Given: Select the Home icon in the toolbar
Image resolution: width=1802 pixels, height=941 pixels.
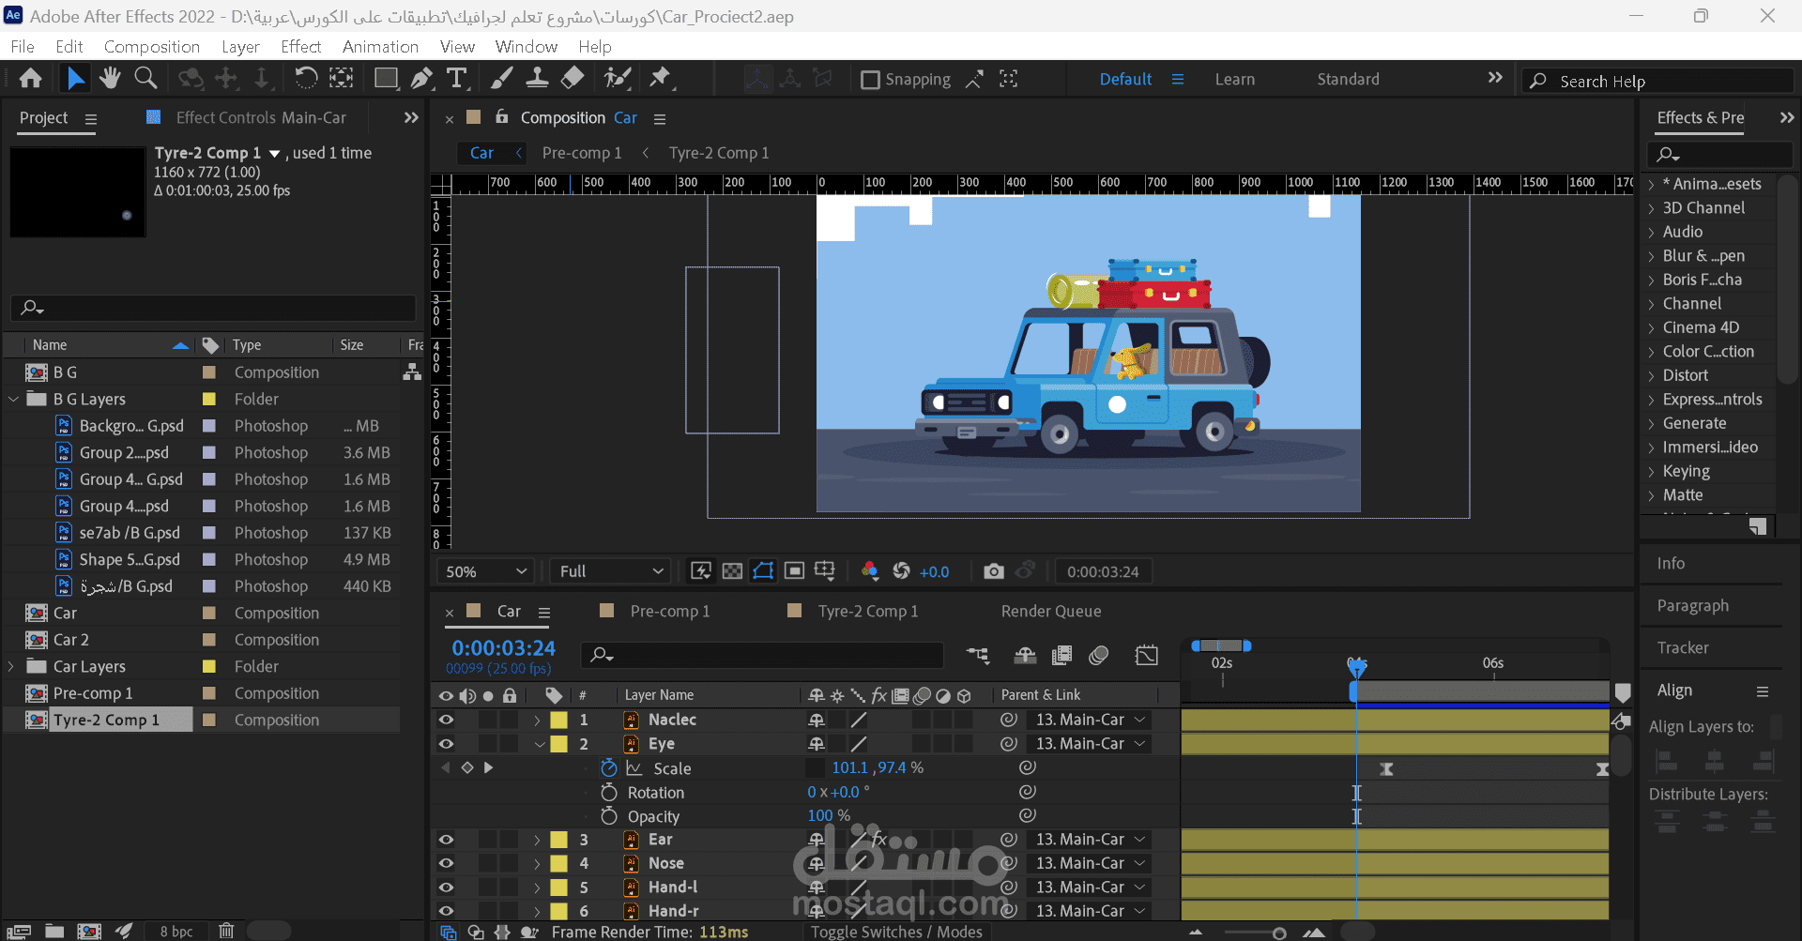Looking at the screenshot, I should pos(30,79).
